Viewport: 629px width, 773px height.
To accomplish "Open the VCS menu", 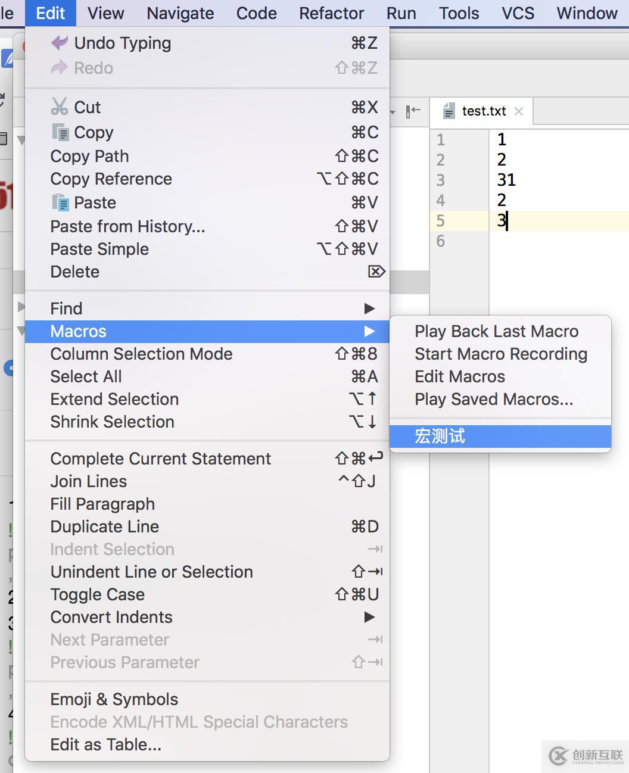I will coord(518,13).
